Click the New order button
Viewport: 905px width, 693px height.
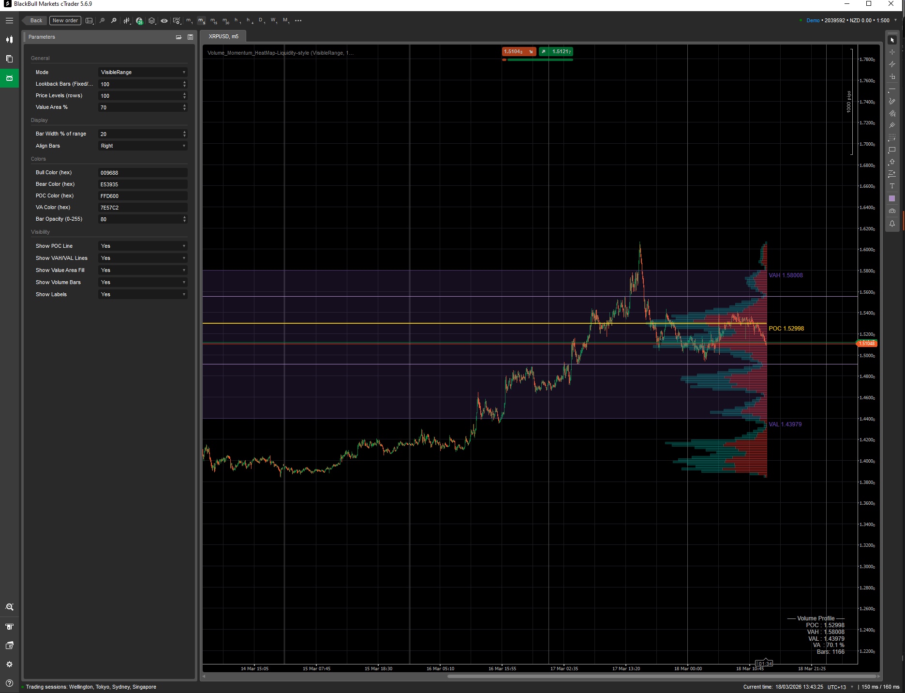pos(64,20)
